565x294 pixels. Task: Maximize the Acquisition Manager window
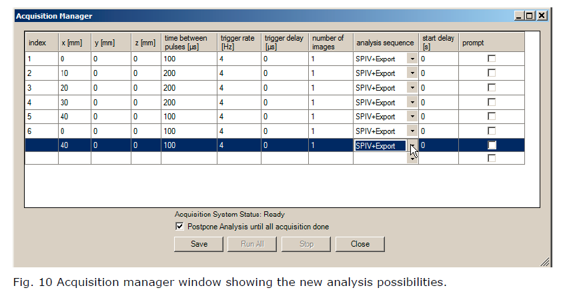tap(530, 16)
